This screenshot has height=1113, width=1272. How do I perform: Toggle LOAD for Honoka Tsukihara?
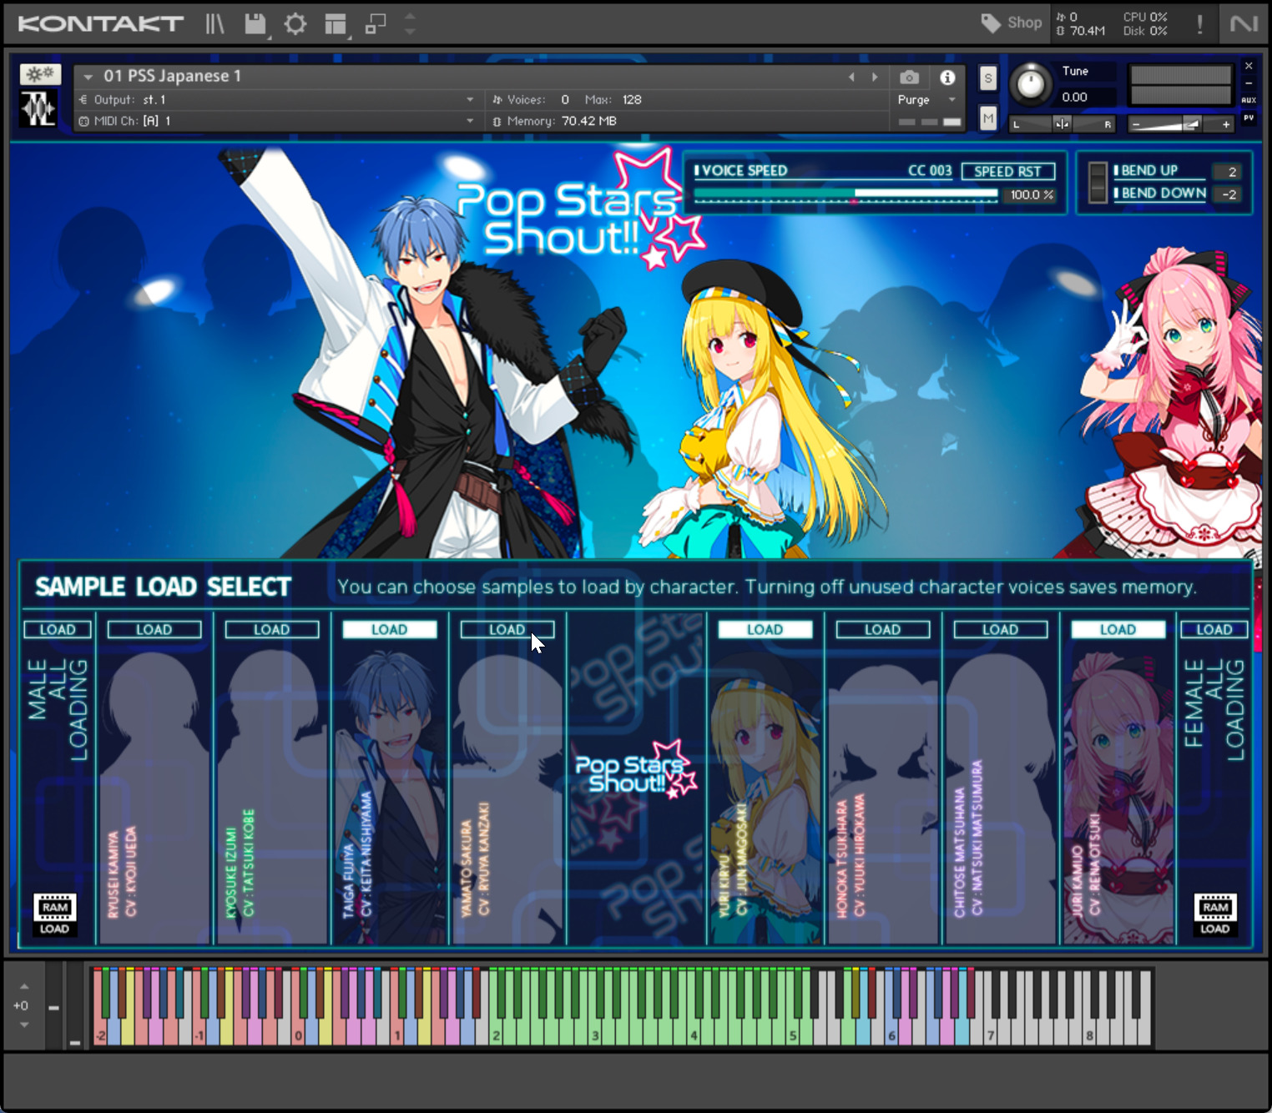tap(883, 630)
